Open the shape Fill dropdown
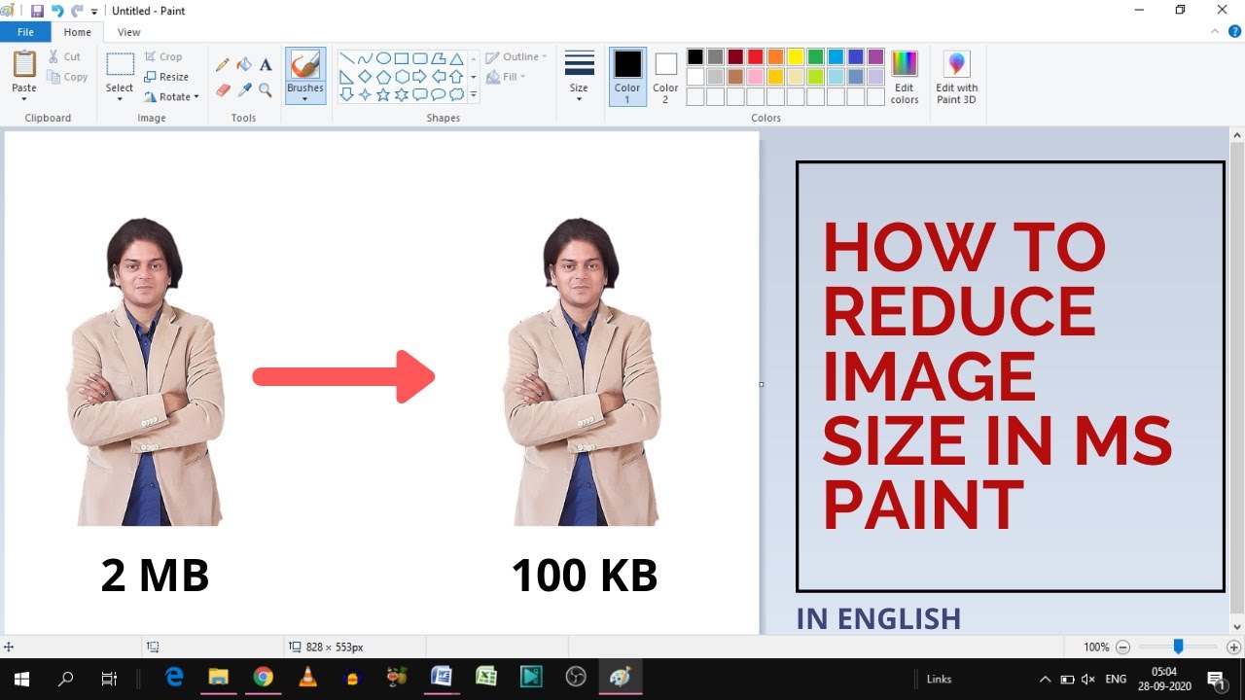Image resolution: width=1245 pixels, height=700 pixels. (x=506, y=77)
